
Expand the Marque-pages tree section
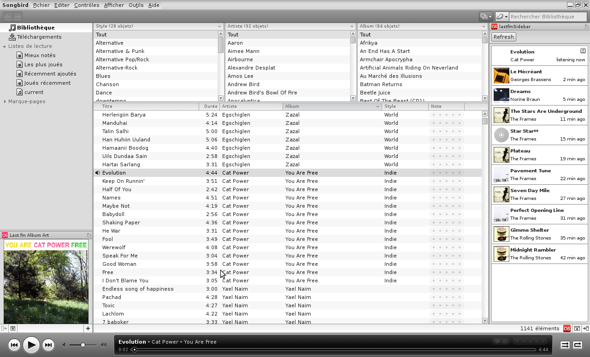coord(5,101)
